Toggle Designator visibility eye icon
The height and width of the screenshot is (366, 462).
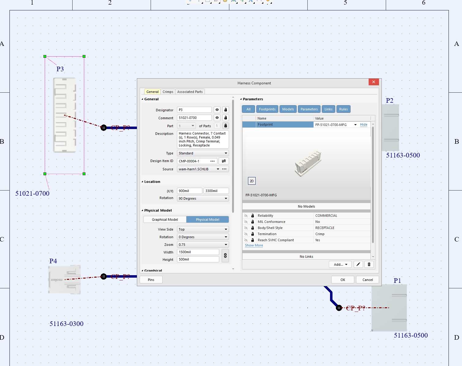[x=217, y=110]
